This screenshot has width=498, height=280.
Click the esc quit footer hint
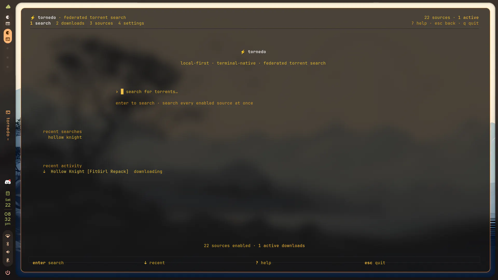(375, 263)
